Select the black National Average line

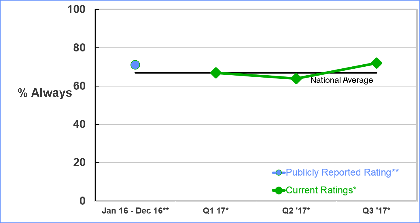point(256,73)
